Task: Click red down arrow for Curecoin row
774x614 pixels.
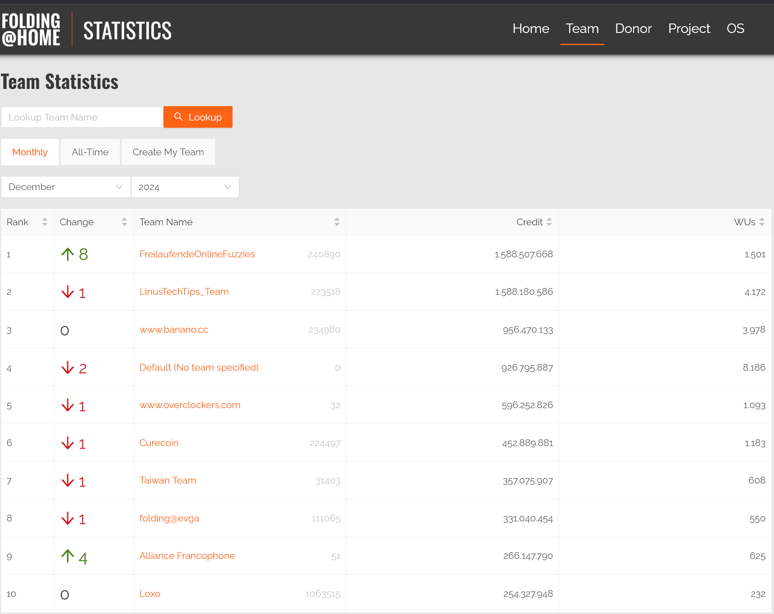Action: click(68, 443)
